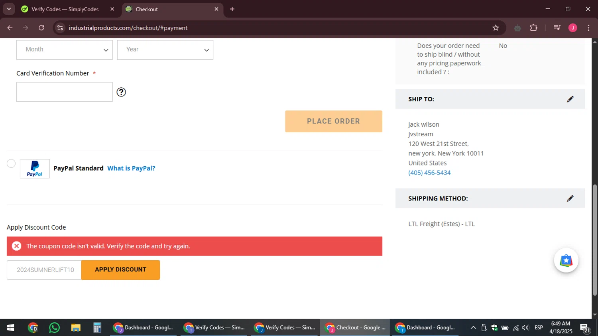
Task: Open the last Dashboard Google Chrome taskbar window
Action: click(425, 328)
